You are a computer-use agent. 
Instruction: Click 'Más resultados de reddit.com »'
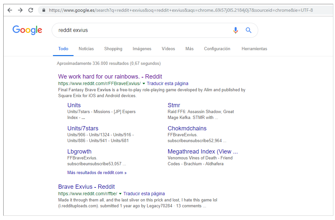[97, 172]
